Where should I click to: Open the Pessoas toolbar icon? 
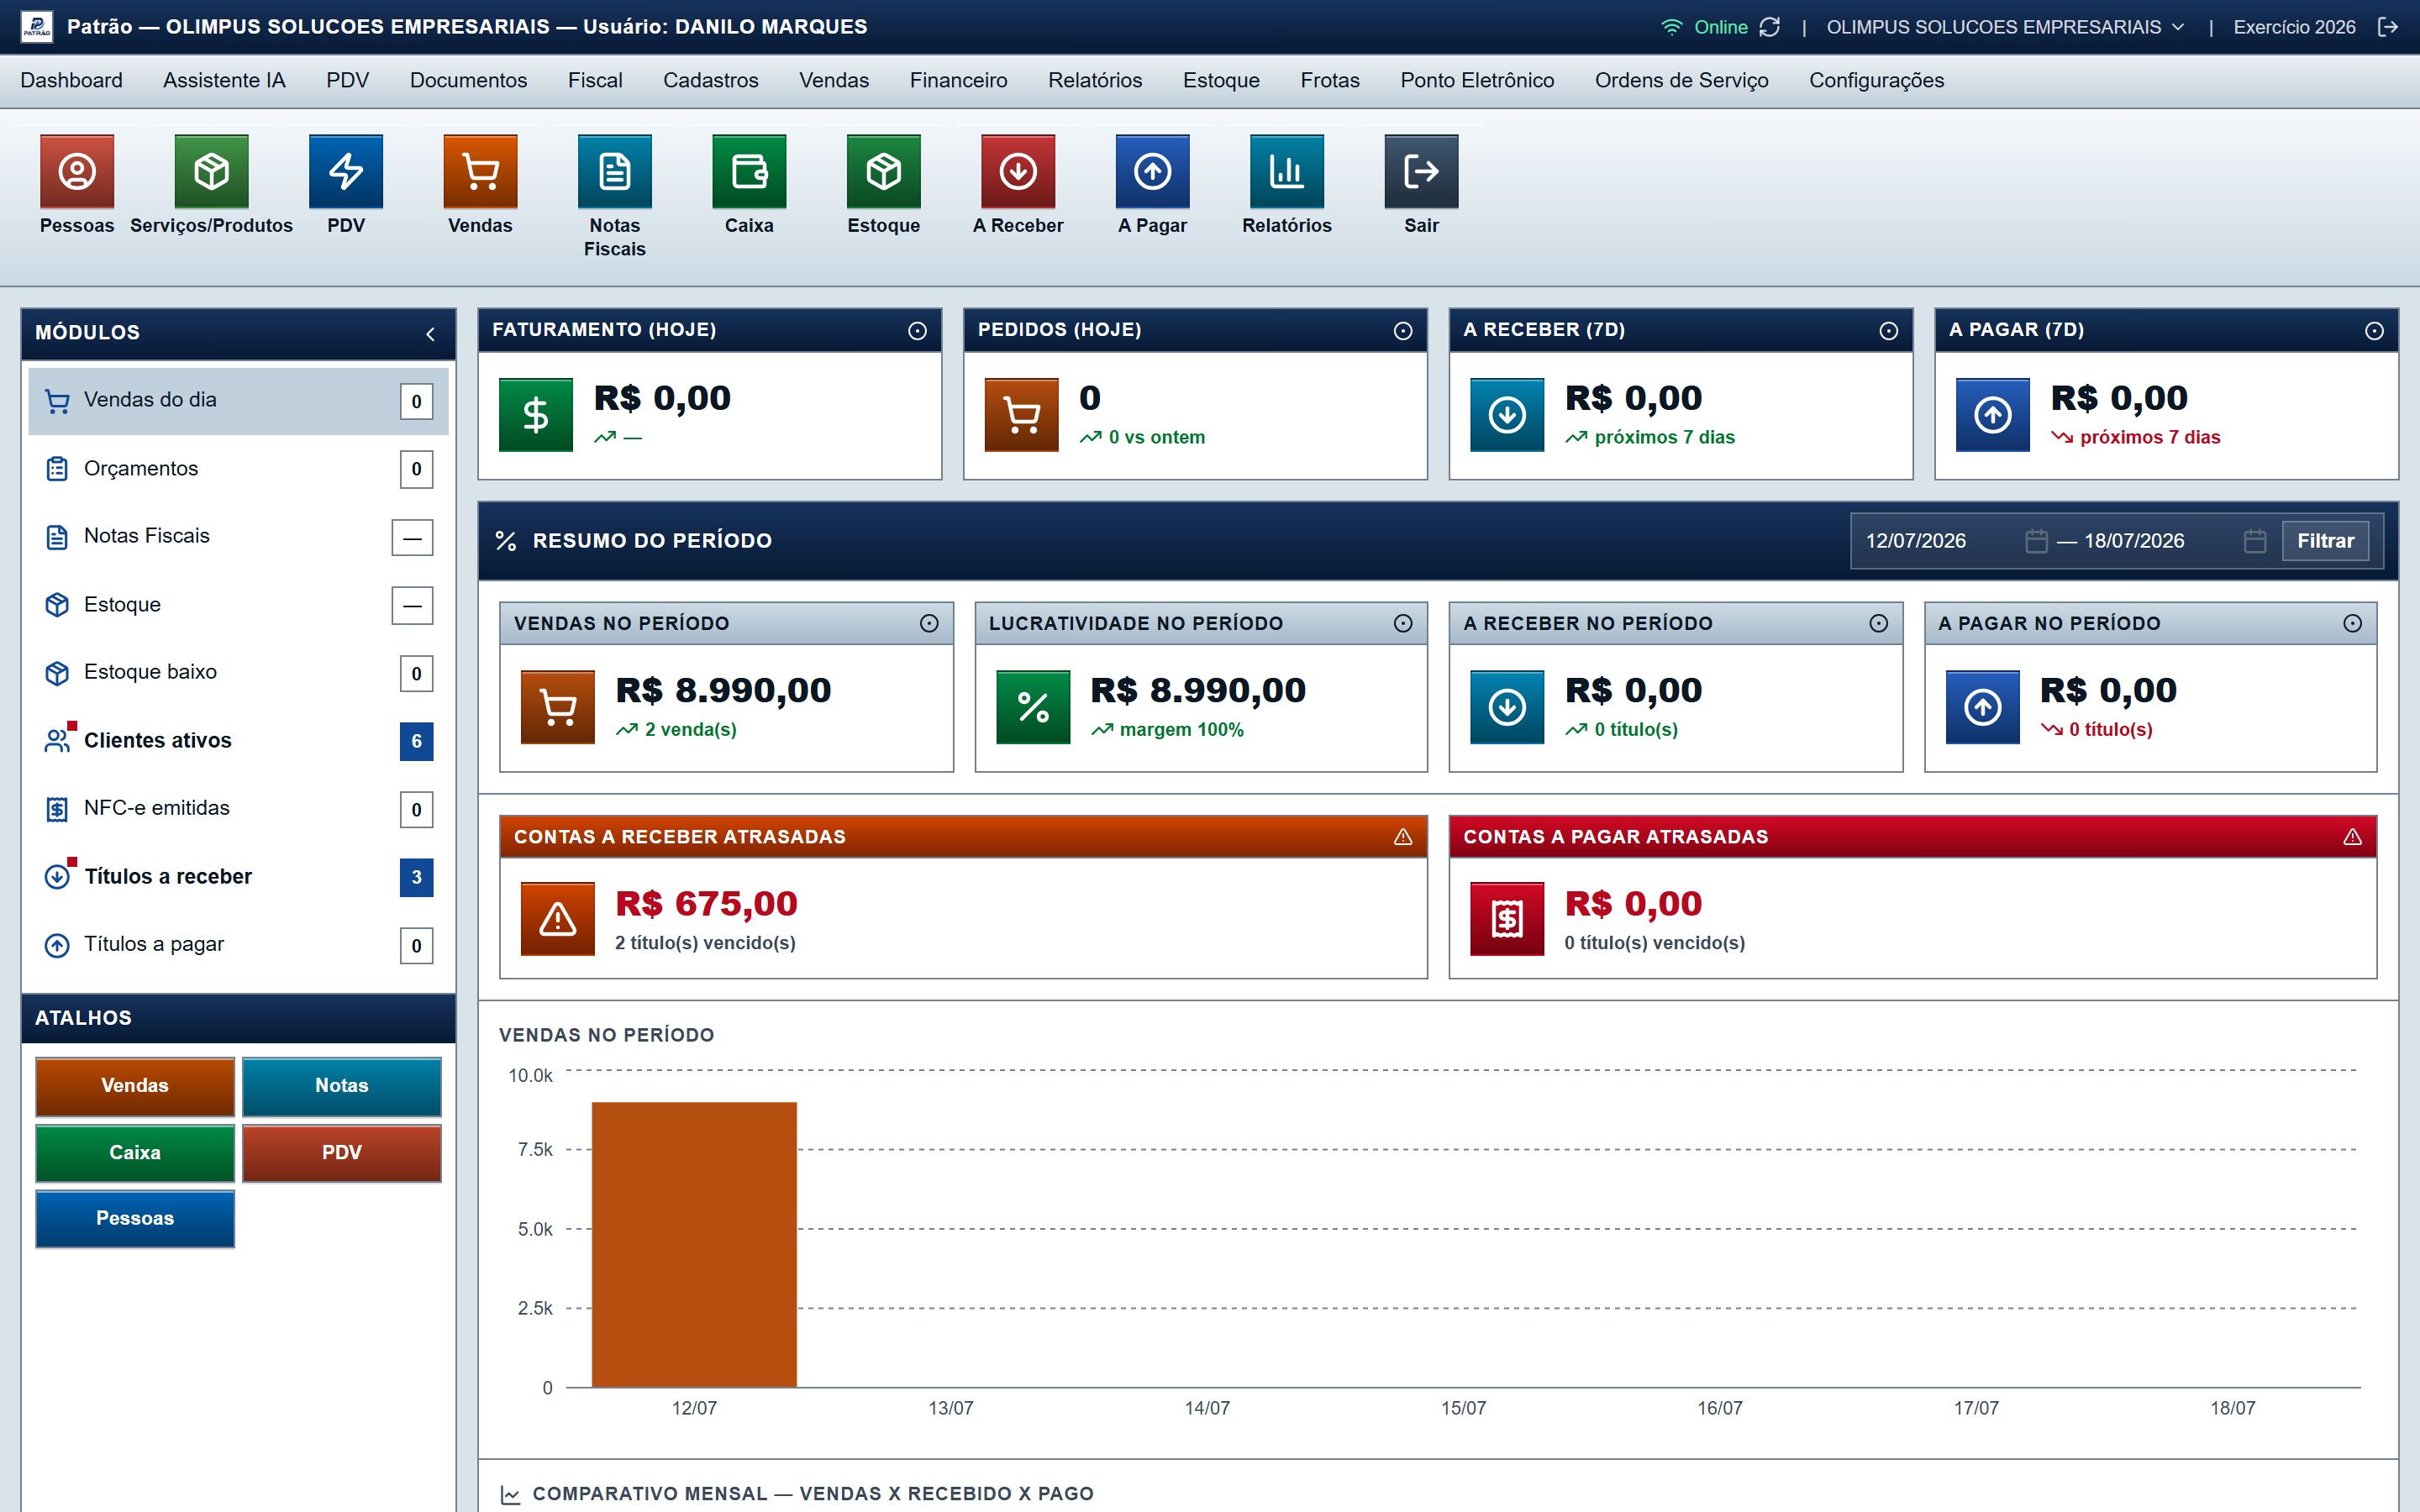tap(77, 171)
